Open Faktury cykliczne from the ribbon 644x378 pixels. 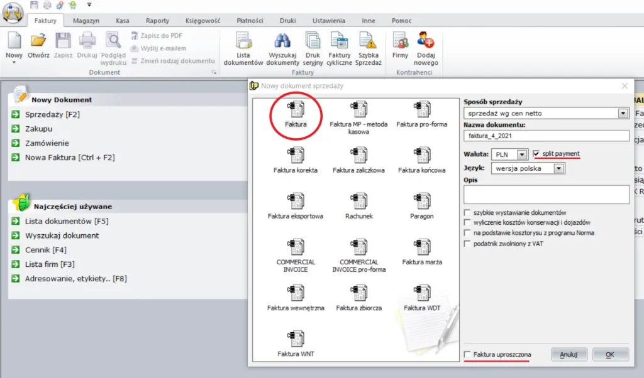[339, 42]
